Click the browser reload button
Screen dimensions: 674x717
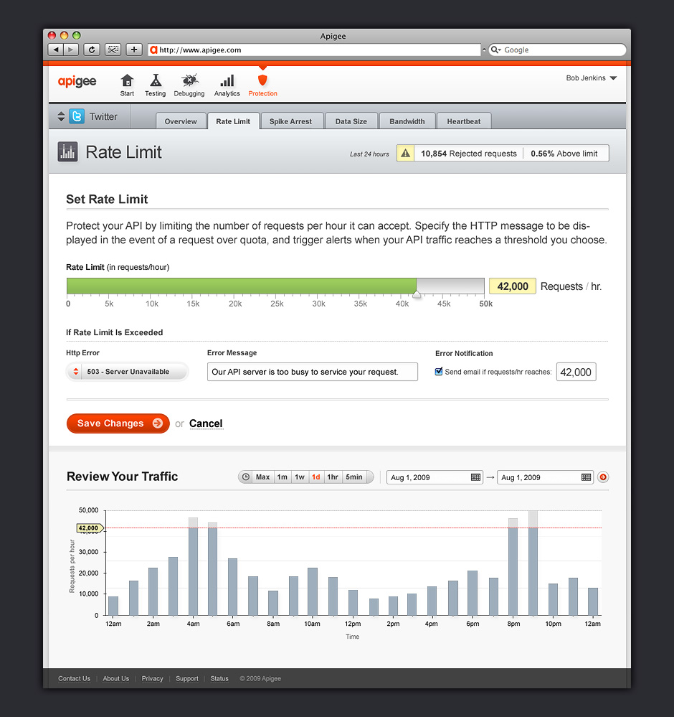click(x=91, y=50)
